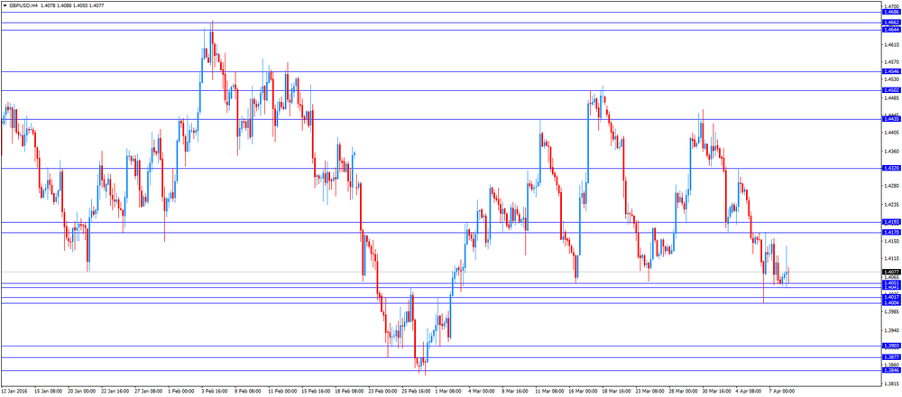Click the 1.4700 price scale label
Screen dimensions: 902x397
pos(890,7)
